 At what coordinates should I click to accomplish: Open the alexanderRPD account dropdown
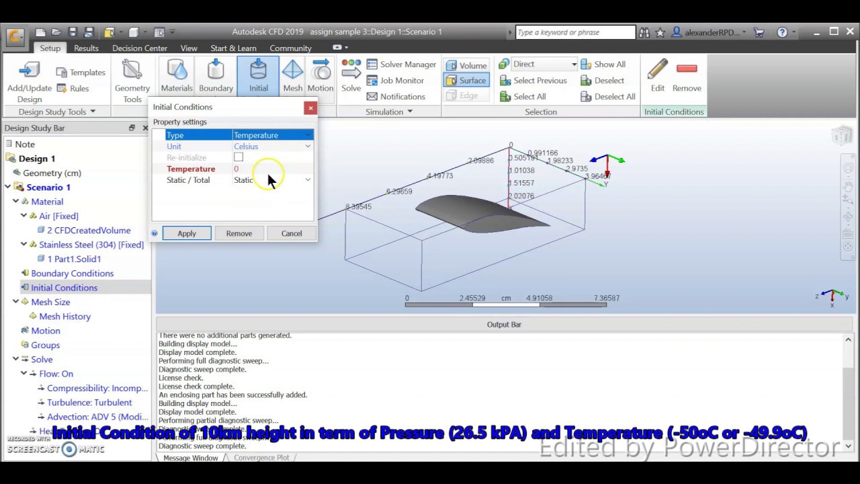click(x=709, y=32)
